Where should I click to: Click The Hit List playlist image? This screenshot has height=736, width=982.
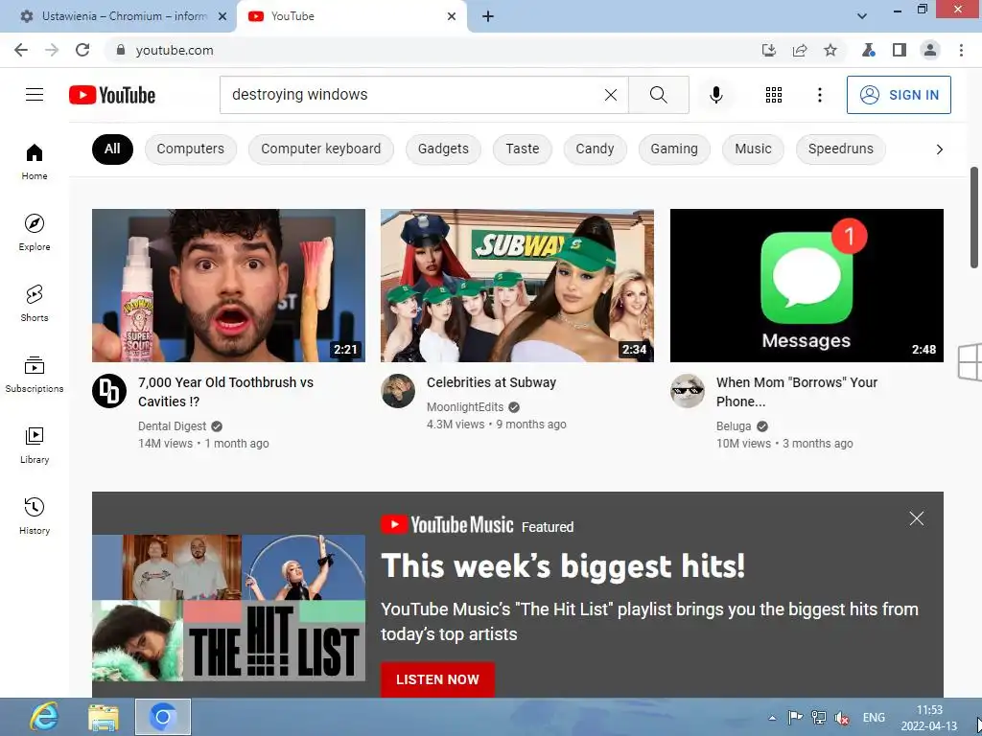(x=228, y=608)
